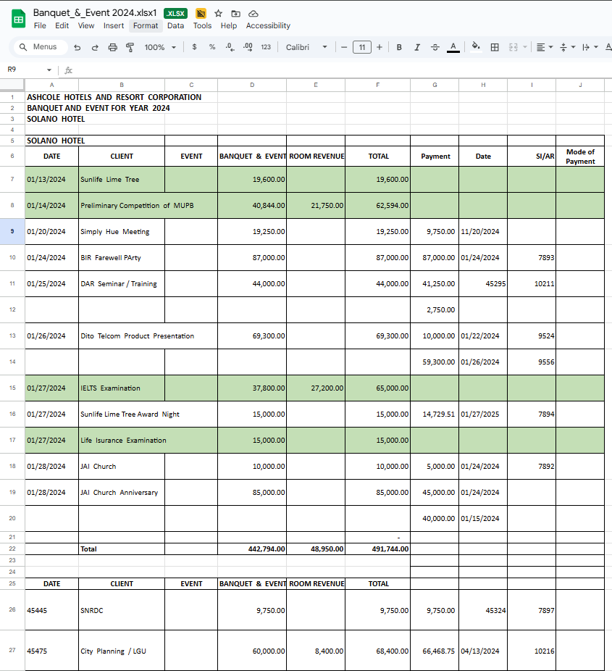Viewport: 612px width, 671px height.
Task: Open the Tools menu
Action: [202, 25]
